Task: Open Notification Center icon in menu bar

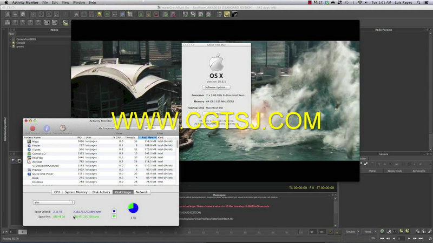Action: point(426,3)
